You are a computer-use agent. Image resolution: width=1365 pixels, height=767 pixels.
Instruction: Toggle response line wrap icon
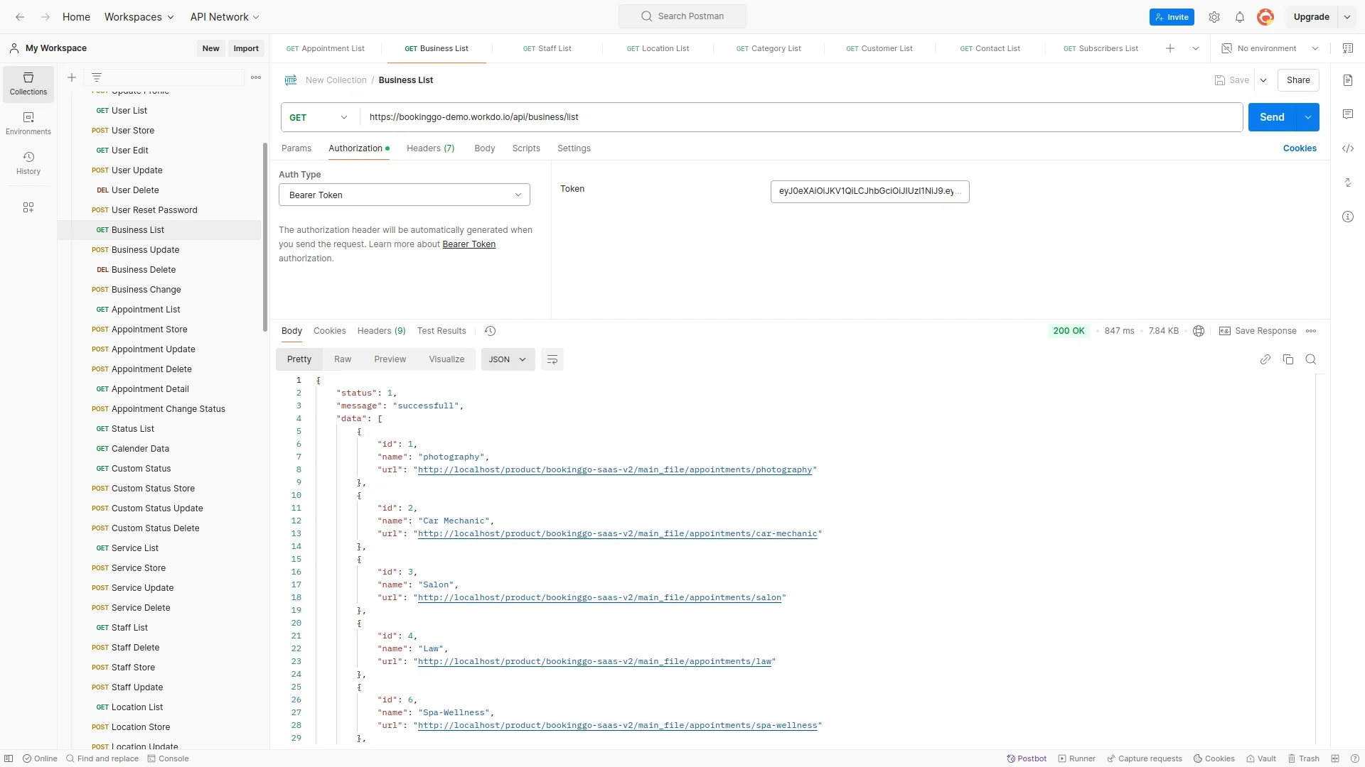[x=552, y=359]
